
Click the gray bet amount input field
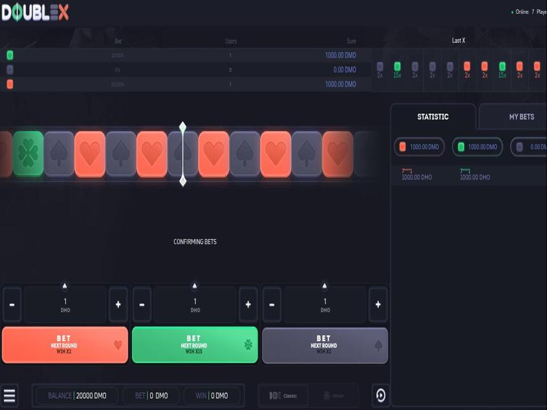coord(325,305)
